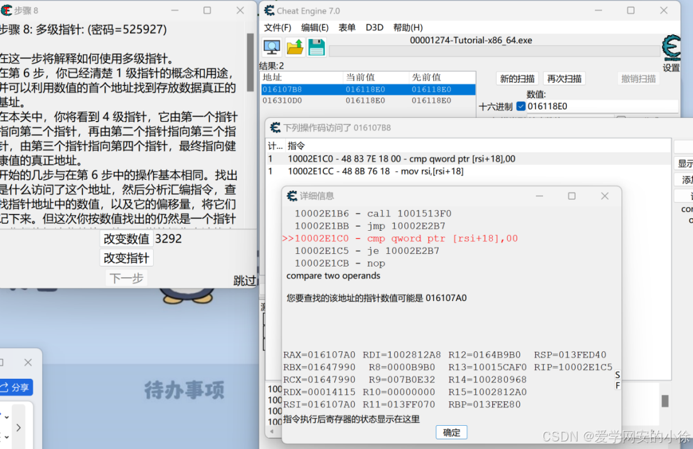Screen dimensions: 693x449
Task: Click the je 10002E2B7 disassembly line
Action: pos(367,251)
